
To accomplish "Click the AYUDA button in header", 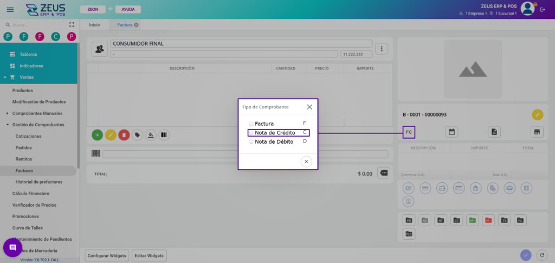I will click(x=128, y=9).
